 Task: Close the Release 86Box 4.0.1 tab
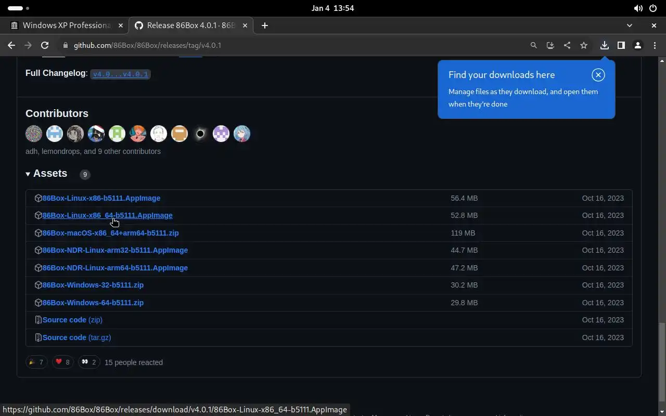[x=245, y=25]
